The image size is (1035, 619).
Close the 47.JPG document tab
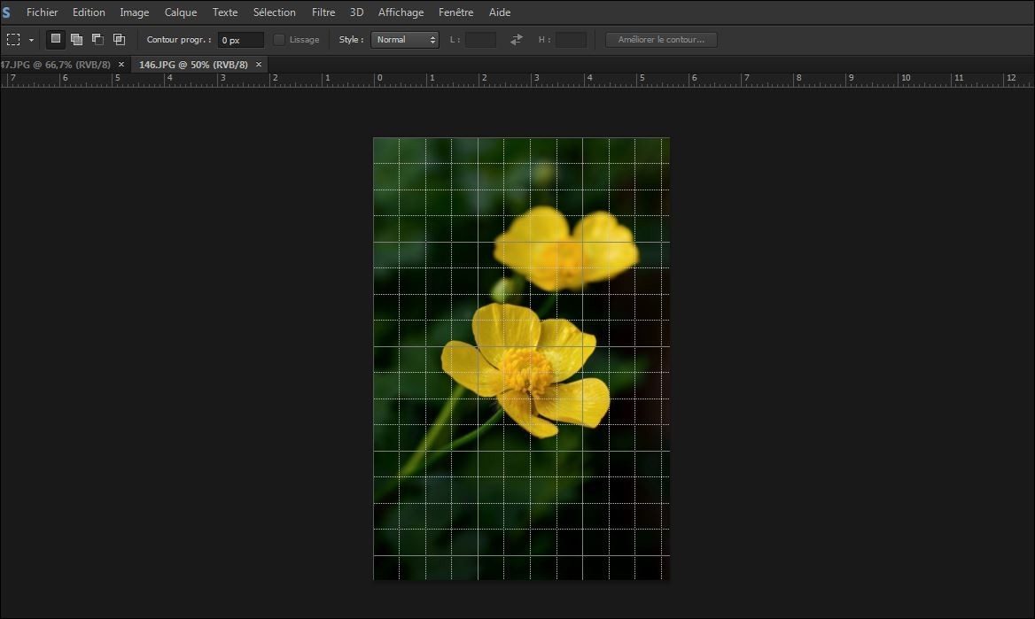point(121,65)
